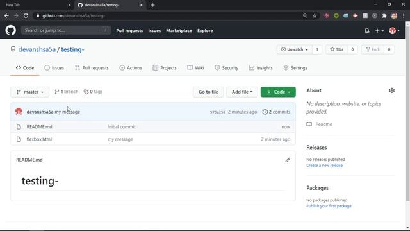Open Marketplace in top navigation
Image resolution: width=410 pixels, height=231 pixels.
[x=179, y=31]
